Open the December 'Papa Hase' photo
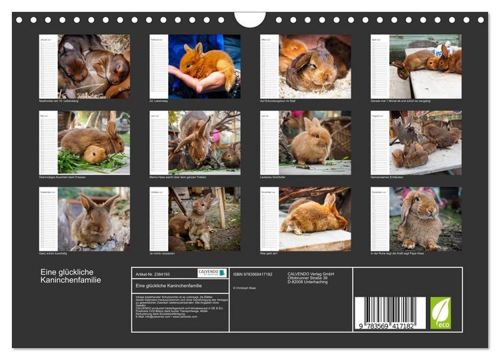The height and width of the screenshot is (360, 500). tap(425, 219)
